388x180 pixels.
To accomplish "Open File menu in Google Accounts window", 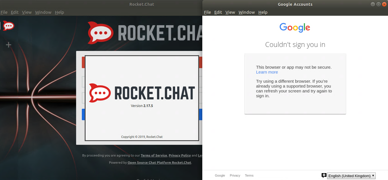I will tap(207, 12).
